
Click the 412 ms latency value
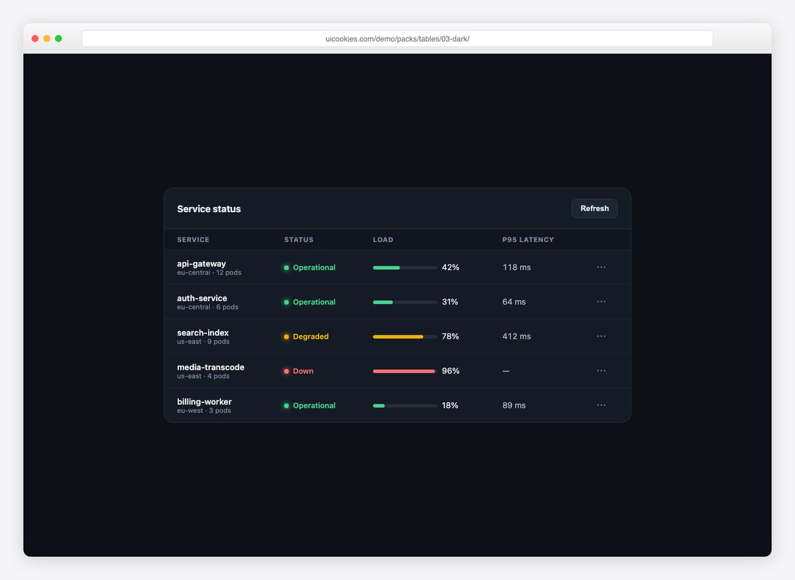click(x=517, y=337)
